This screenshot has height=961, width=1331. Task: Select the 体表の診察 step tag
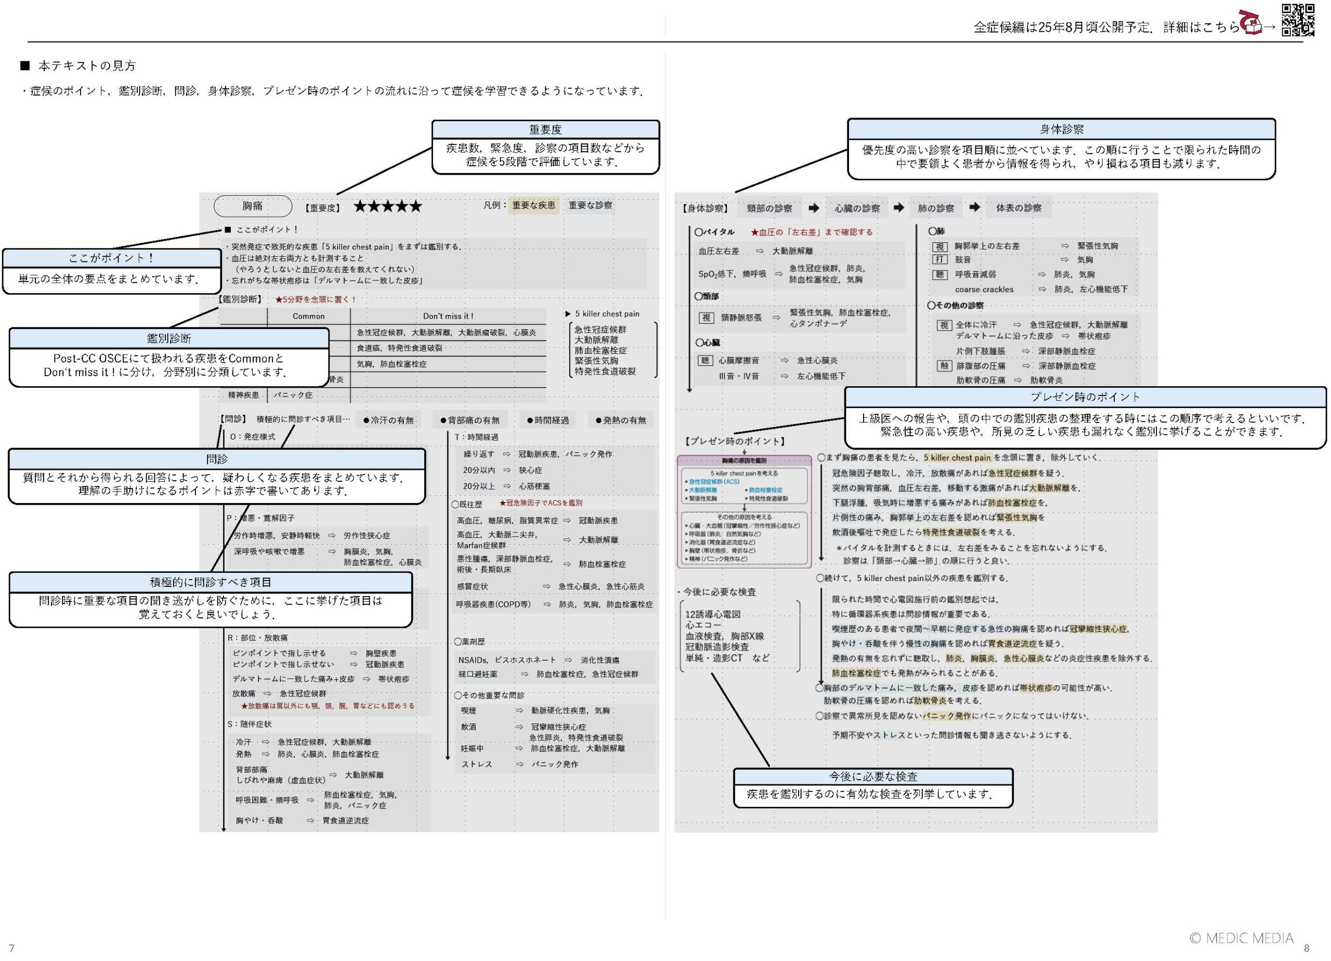click(x=1019, y=208)
